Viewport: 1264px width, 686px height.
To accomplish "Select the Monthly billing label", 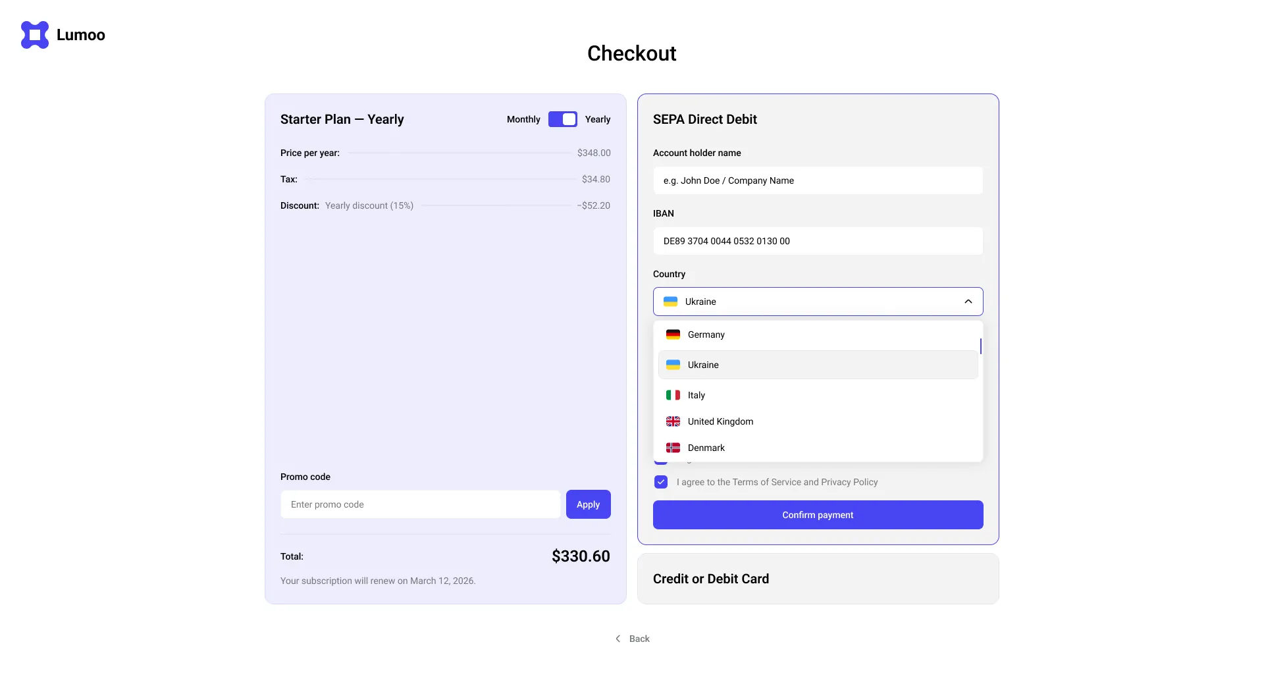I will click(x=523, y=119).
